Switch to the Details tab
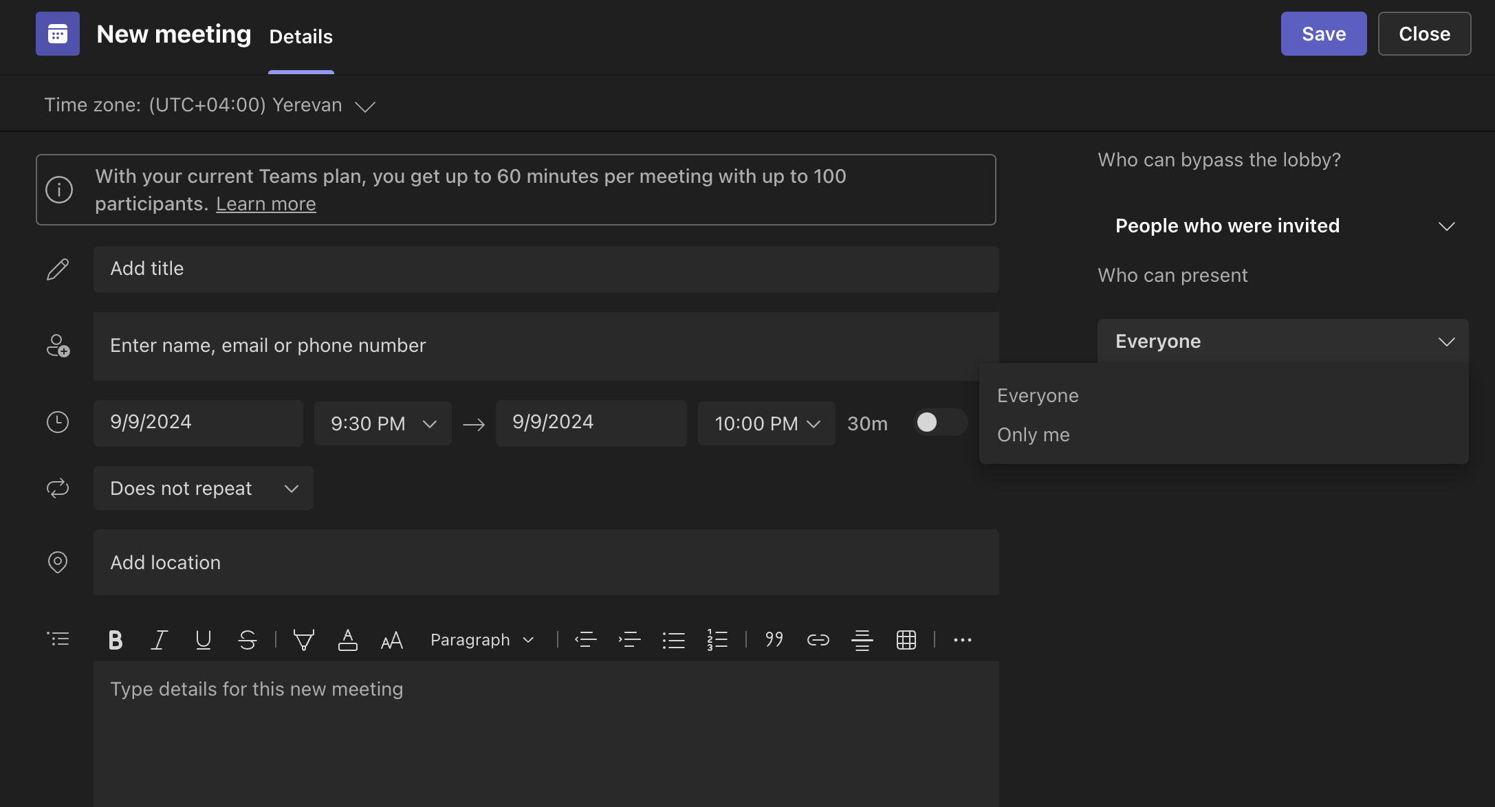 301,36
